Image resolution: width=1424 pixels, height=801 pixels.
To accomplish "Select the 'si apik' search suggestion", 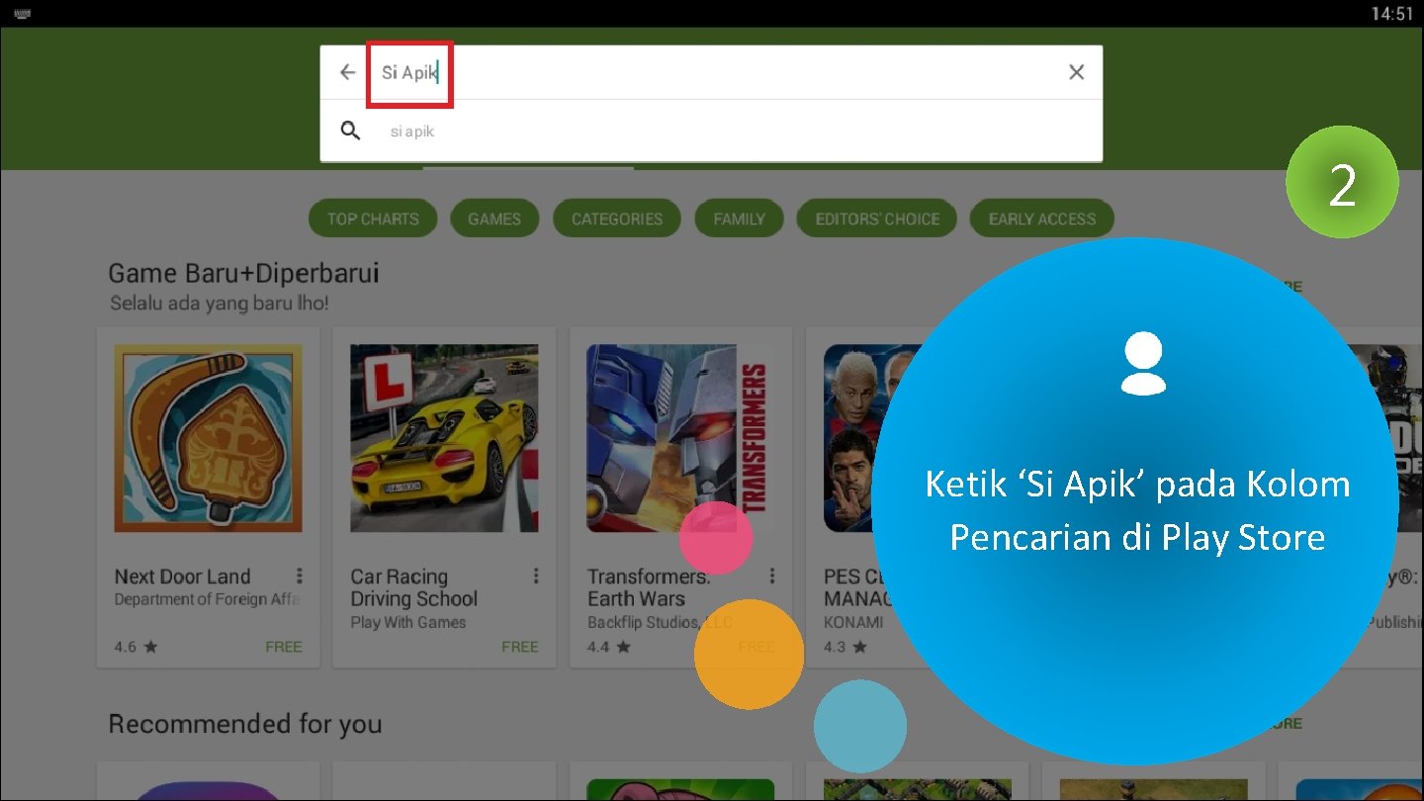I will pyautogui.click(x=412, y=131).
